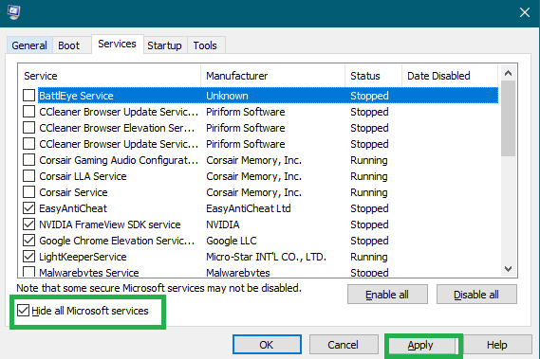This screenshot has height=359, width=540.
Task: Click the scrollbar down arrow
Action: click(x=508, y=269)
